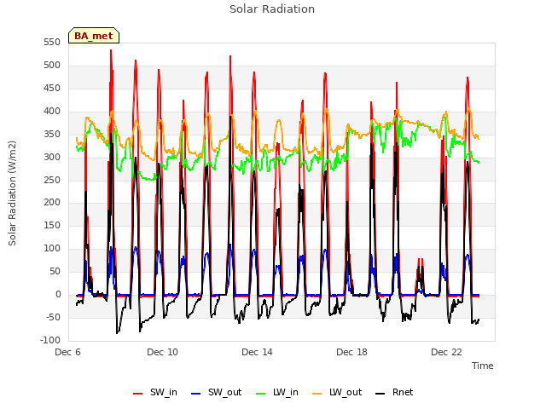The height and width of the screenshot is (409, 546).
Task: Click the 500 y-axis tick label
Action: (x=52, y=66)
